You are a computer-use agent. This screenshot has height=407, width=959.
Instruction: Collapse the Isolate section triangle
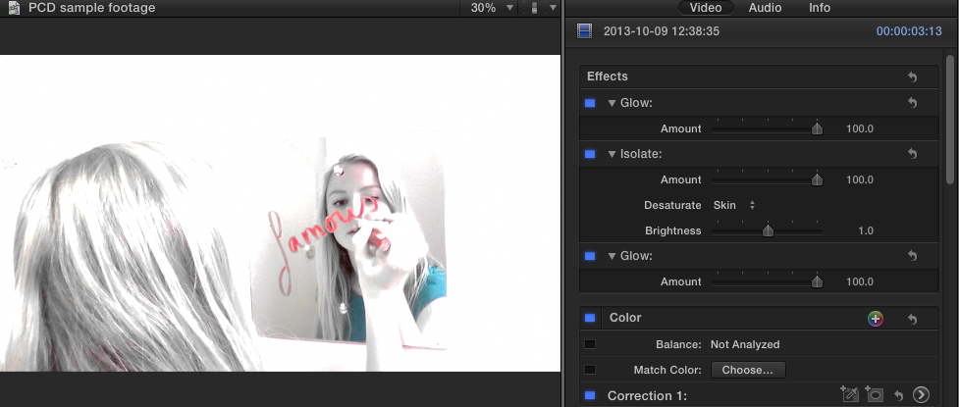[x=612, y=155]
